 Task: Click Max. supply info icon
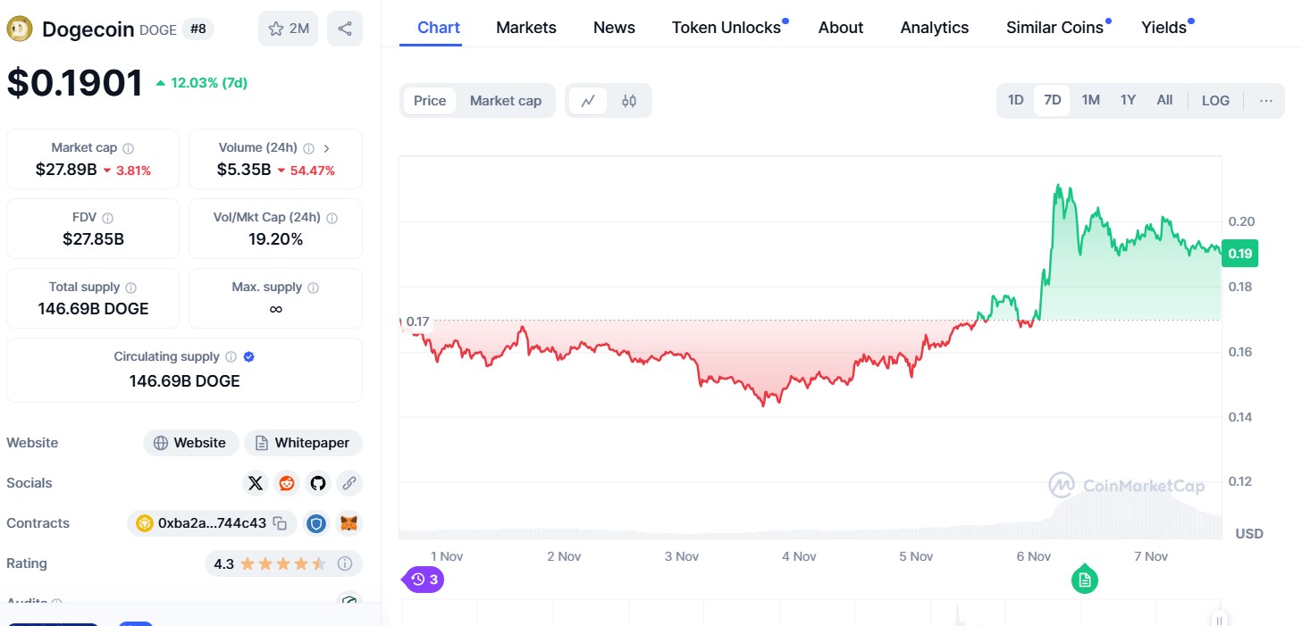pyautogui.click(x=313, y=288)
